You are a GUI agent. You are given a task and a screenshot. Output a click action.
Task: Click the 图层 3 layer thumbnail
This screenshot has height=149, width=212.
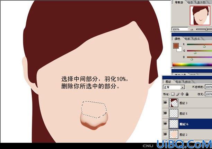tap(174, 103)
